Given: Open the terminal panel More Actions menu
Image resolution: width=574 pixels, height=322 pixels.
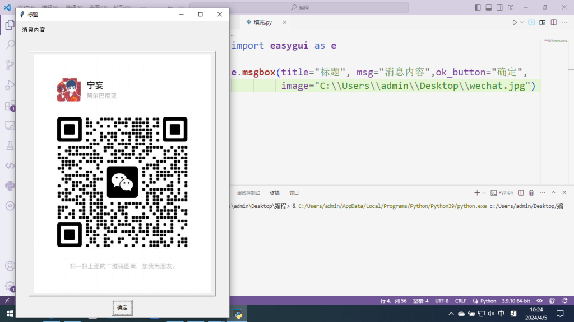Looking at the screenshot, I should [x=543, y=193].
